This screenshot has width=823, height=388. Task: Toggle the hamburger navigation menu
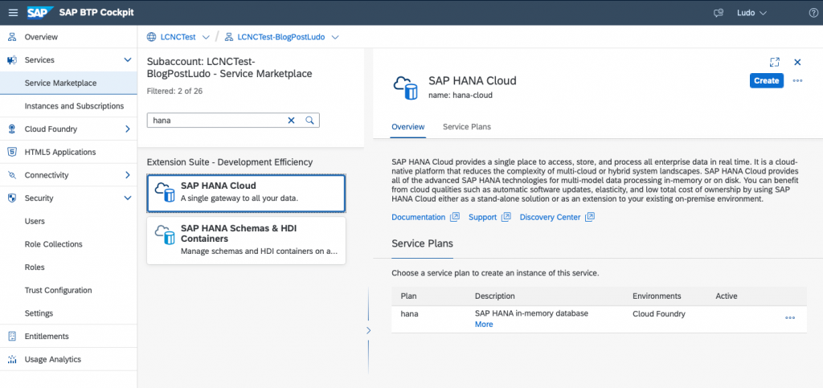click(x=13, y=12)
